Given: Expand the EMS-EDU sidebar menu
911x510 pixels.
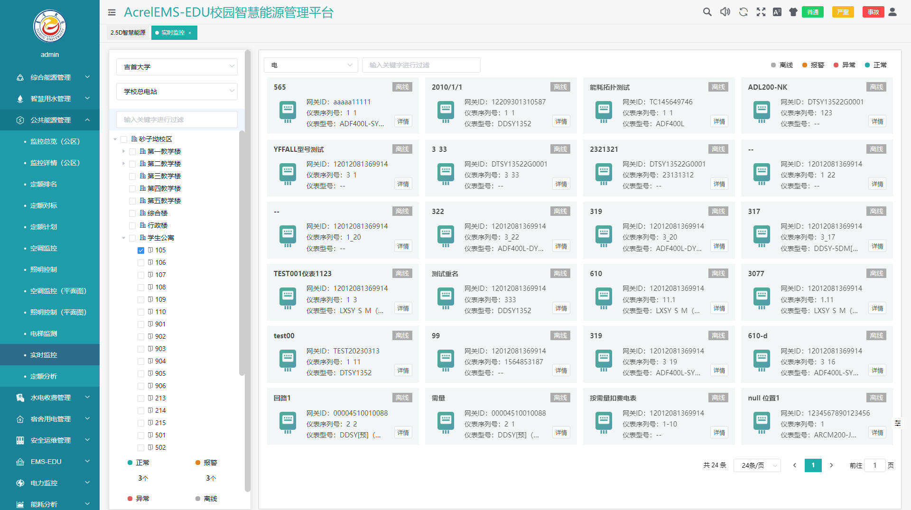Looking at the screenshot, I should pyautogui.click(x=50, y=462).
